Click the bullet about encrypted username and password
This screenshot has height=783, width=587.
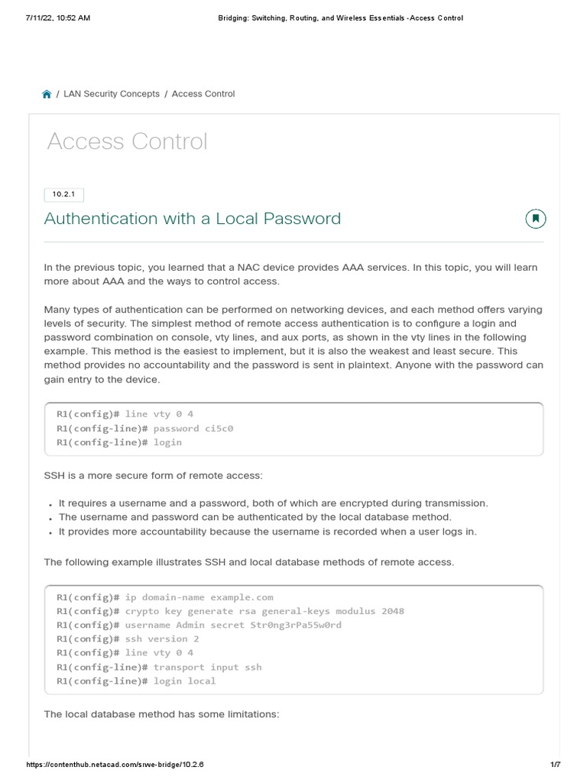click(273, 503)
